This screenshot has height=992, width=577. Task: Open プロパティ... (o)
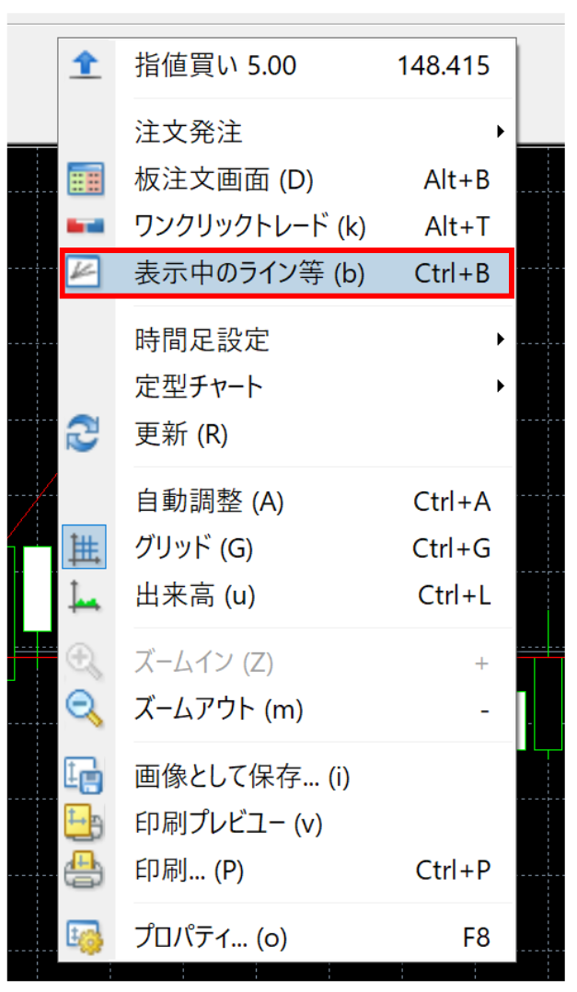click(x=287, y=937)
